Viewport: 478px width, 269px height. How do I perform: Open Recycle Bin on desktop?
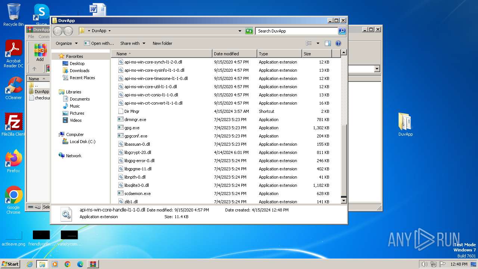click(x=13, y=15)
